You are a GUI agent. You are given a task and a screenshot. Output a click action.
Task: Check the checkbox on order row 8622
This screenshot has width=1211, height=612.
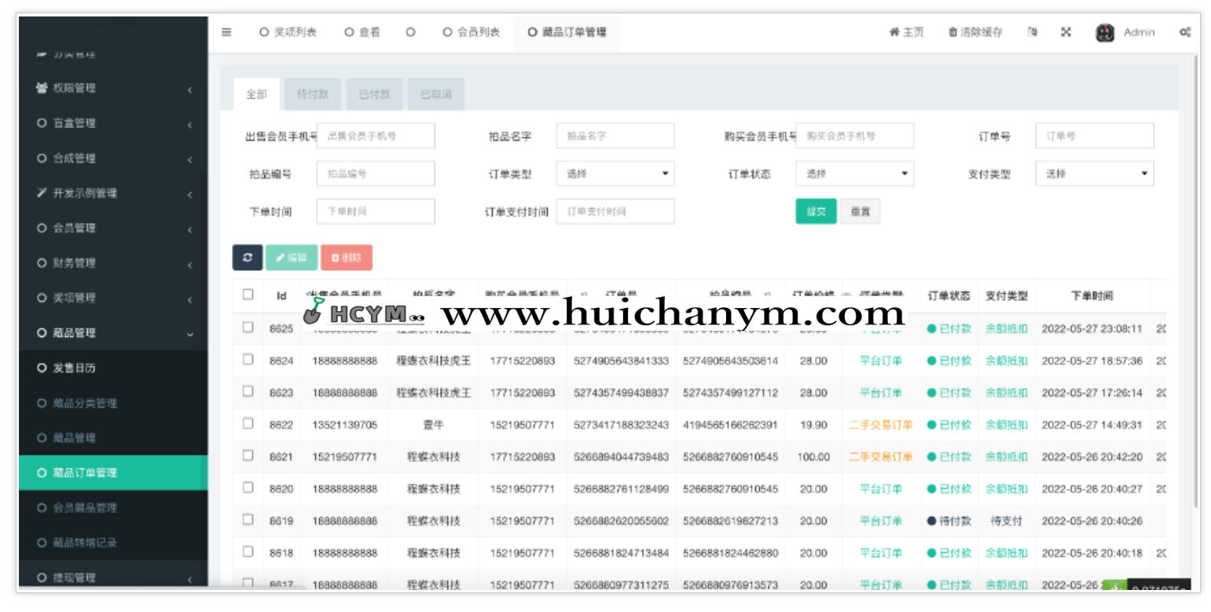click(x=248, y=424)
